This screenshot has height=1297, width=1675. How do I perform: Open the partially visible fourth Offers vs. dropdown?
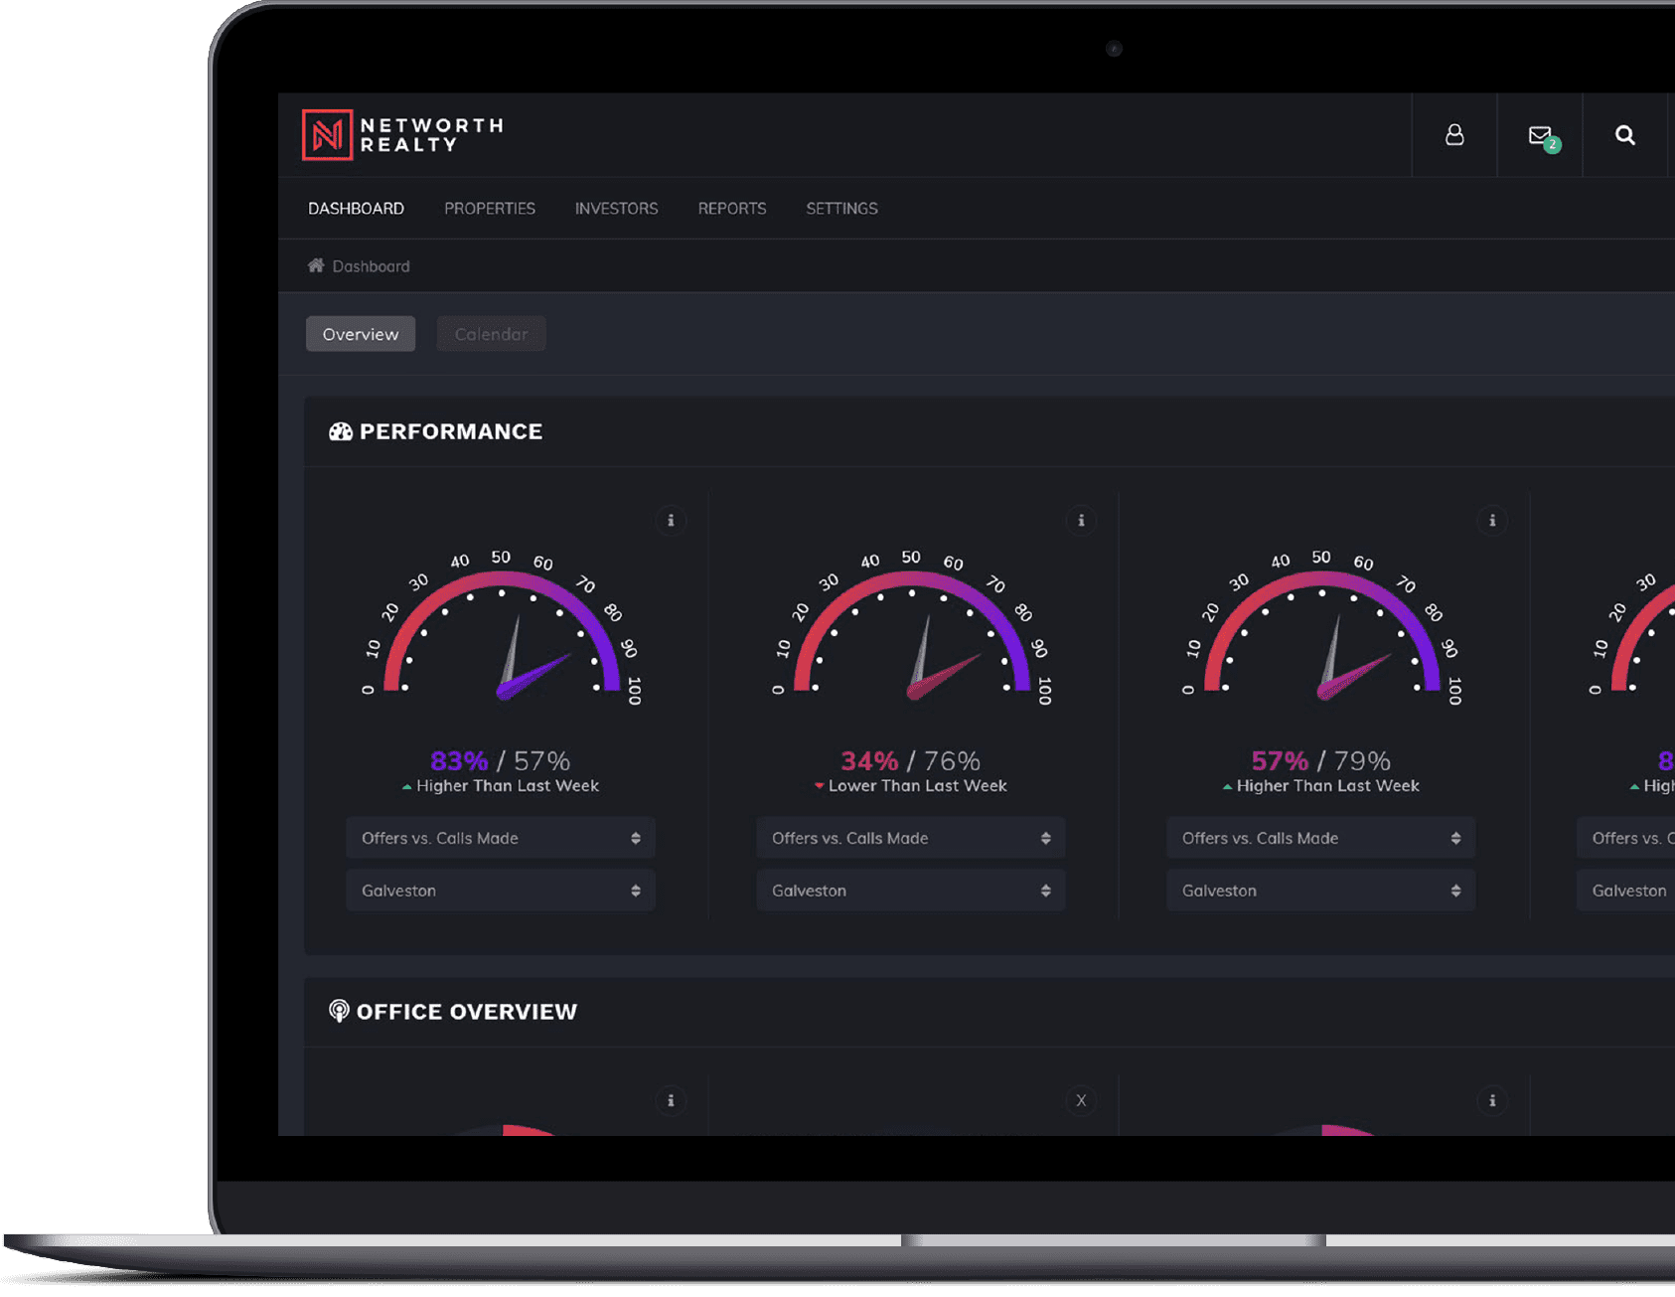click(x=1626, y=838)
